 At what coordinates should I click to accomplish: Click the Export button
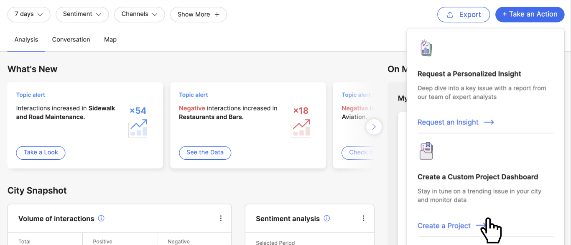464,15
